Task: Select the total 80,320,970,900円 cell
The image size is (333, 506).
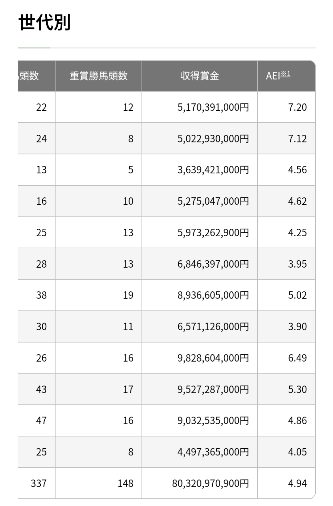Action: [199, 483]
